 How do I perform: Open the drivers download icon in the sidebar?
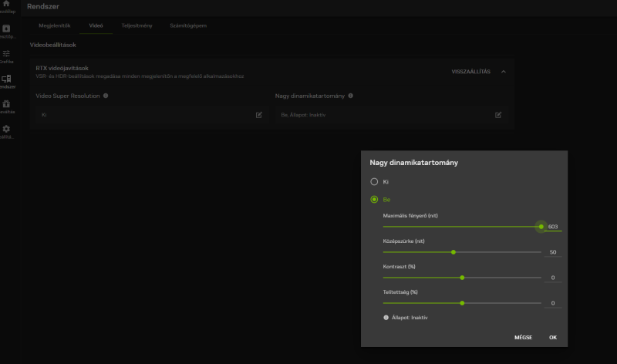click(6, 29)
